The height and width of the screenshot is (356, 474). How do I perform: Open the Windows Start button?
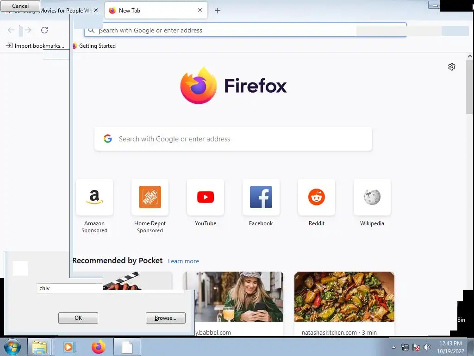(x=12, y=347)
